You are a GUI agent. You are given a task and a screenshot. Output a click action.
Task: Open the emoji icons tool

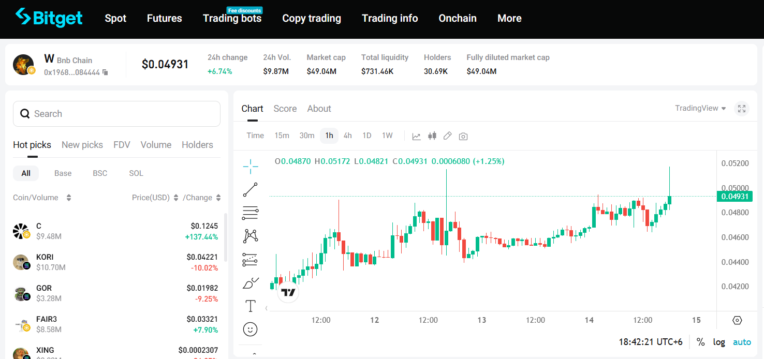click(x=251, y=330)
